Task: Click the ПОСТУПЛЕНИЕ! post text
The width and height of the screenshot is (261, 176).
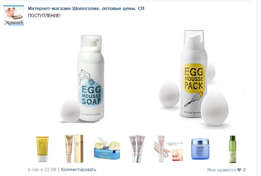Action: coord(44,16)
